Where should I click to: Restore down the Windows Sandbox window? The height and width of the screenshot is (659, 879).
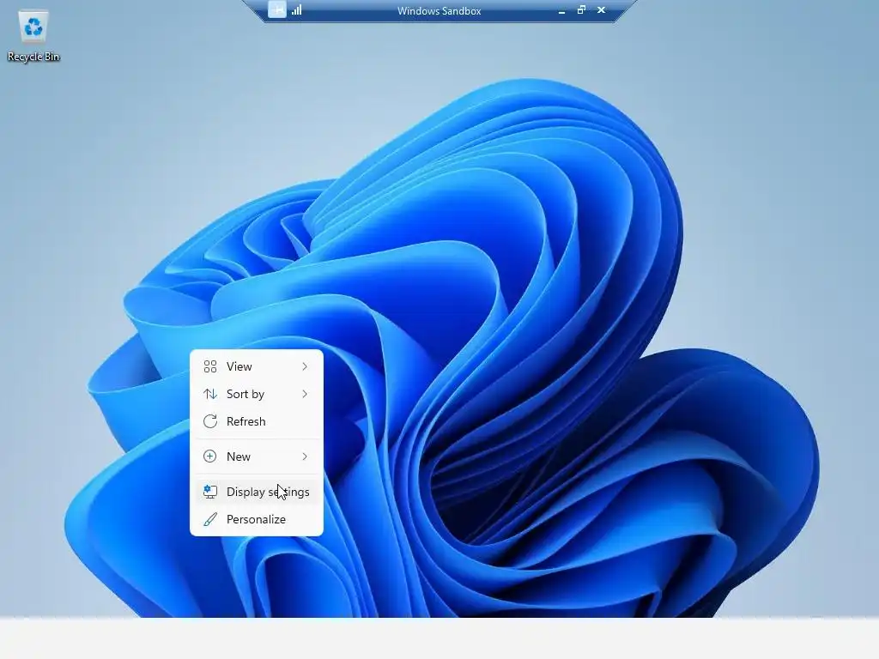coord(581,10)
